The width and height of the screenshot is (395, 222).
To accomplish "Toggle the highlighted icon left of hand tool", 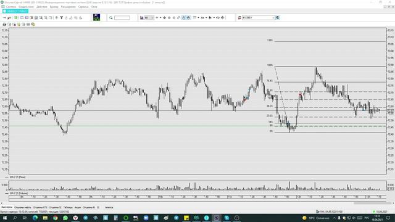I will tap(184, 18).
